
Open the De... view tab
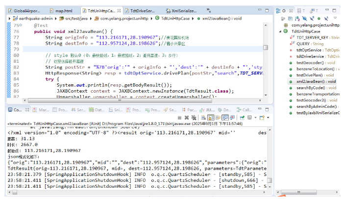(225, 110)
